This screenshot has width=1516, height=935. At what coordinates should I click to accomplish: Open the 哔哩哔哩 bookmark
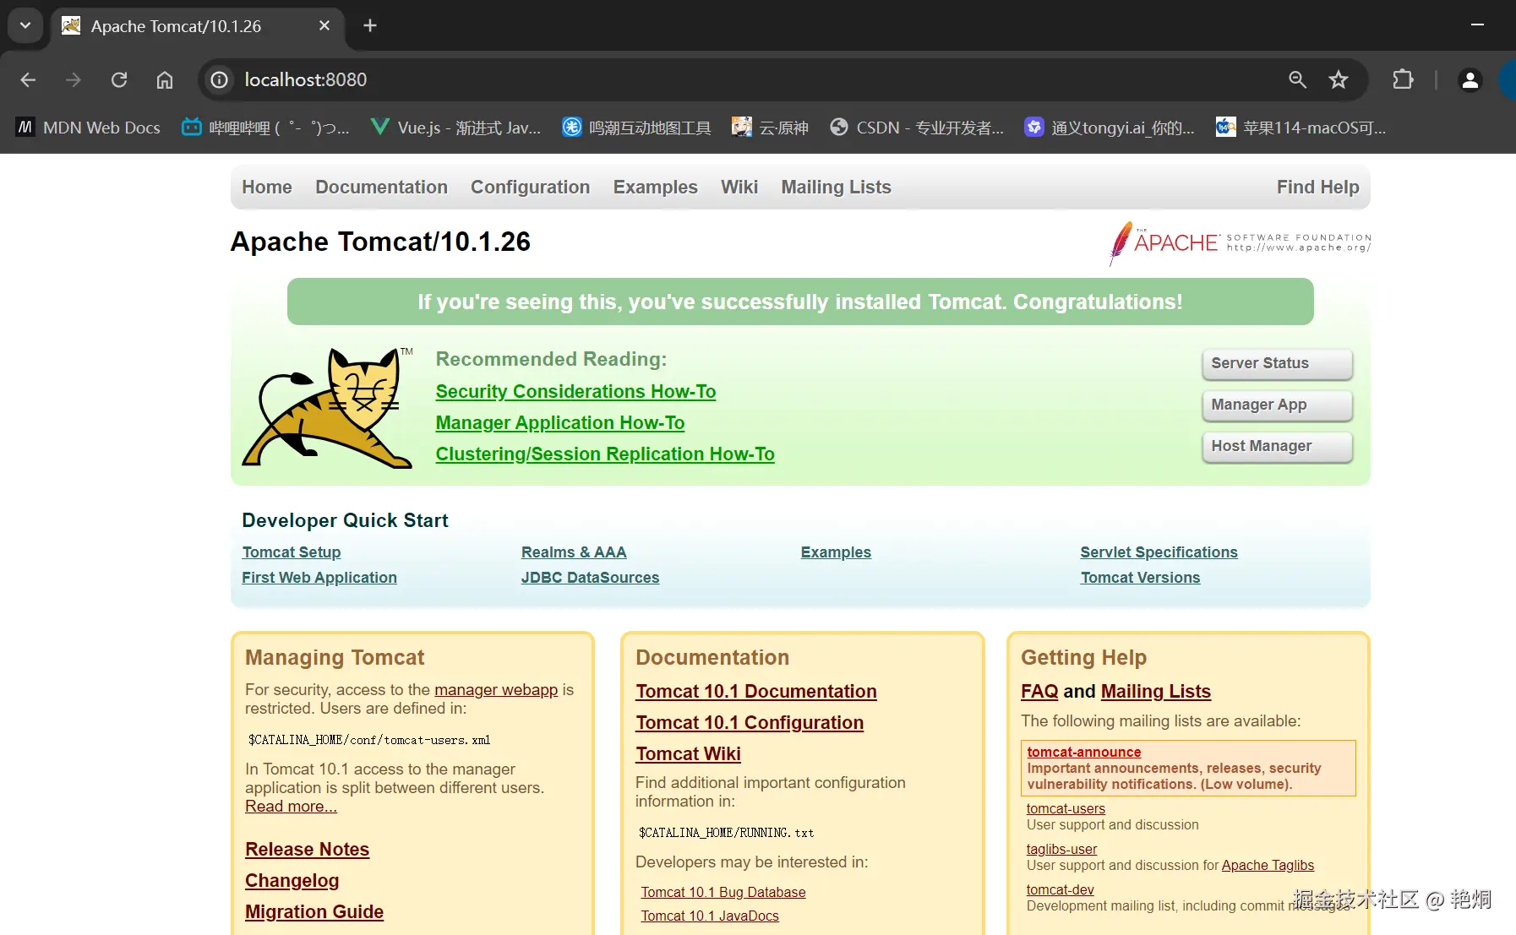pyautogui.click(x=265, y=128)
